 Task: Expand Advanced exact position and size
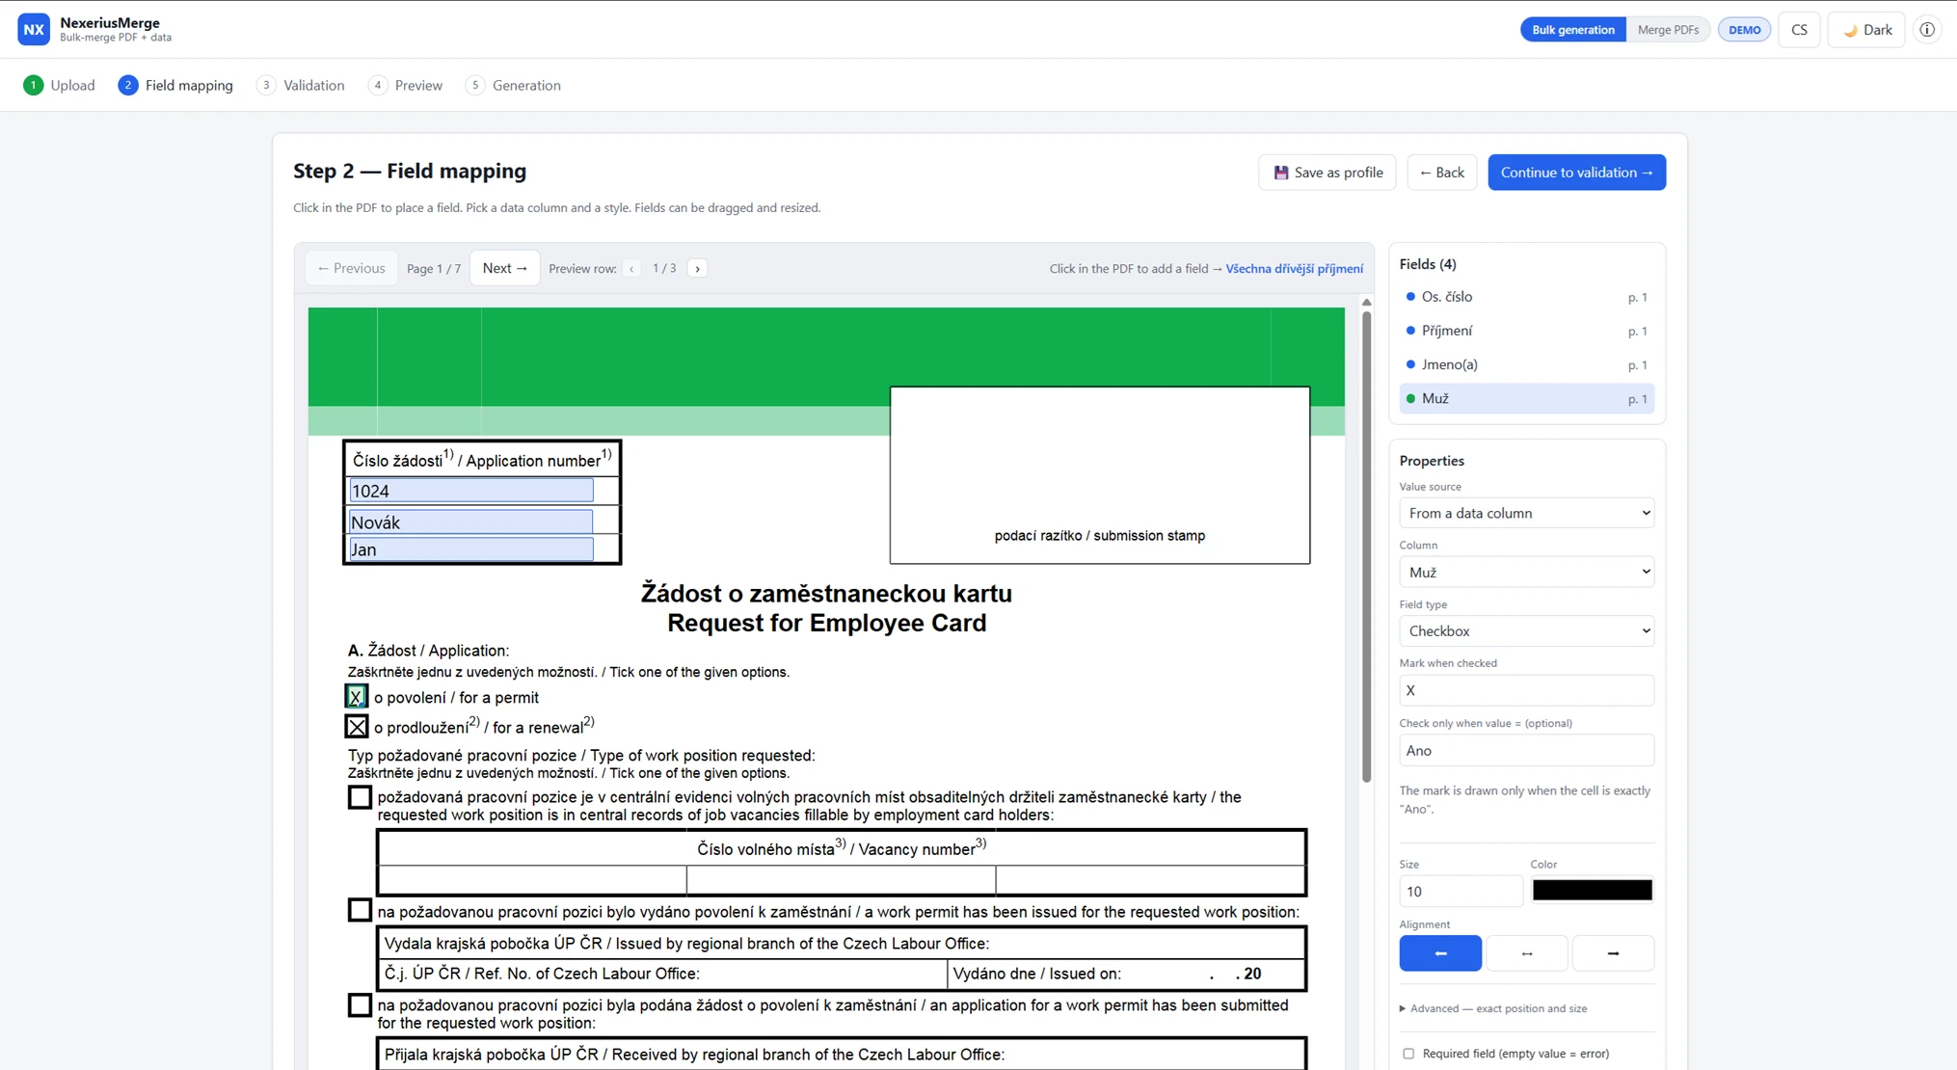pos(1493,1008)
